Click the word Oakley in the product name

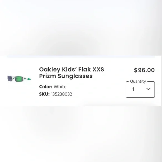[x=50, y=70]
